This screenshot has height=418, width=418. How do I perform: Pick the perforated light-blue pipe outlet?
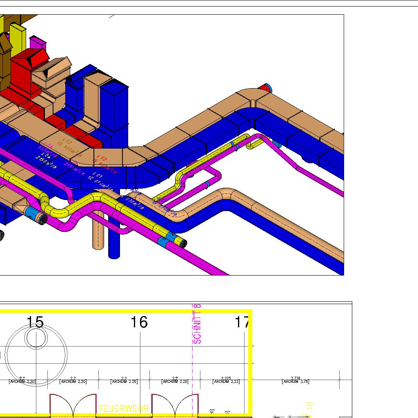point(42,219)
